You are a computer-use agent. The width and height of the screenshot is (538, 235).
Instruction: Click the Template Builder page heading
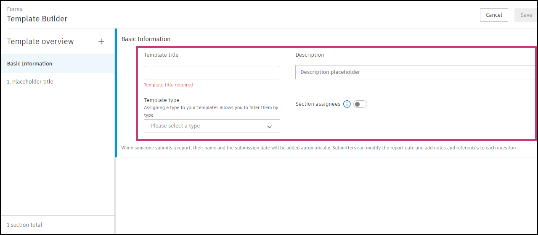pos(37,18)
